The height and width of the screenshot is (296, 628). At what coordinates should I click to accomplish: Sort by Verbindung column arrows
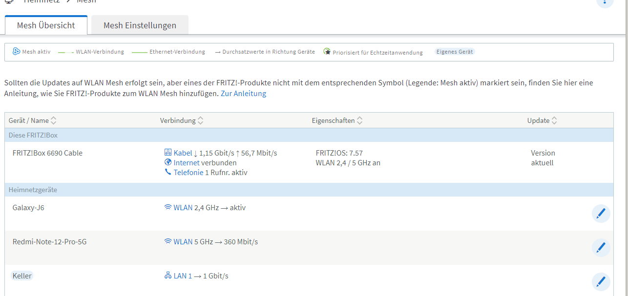[x=201, y=120]
